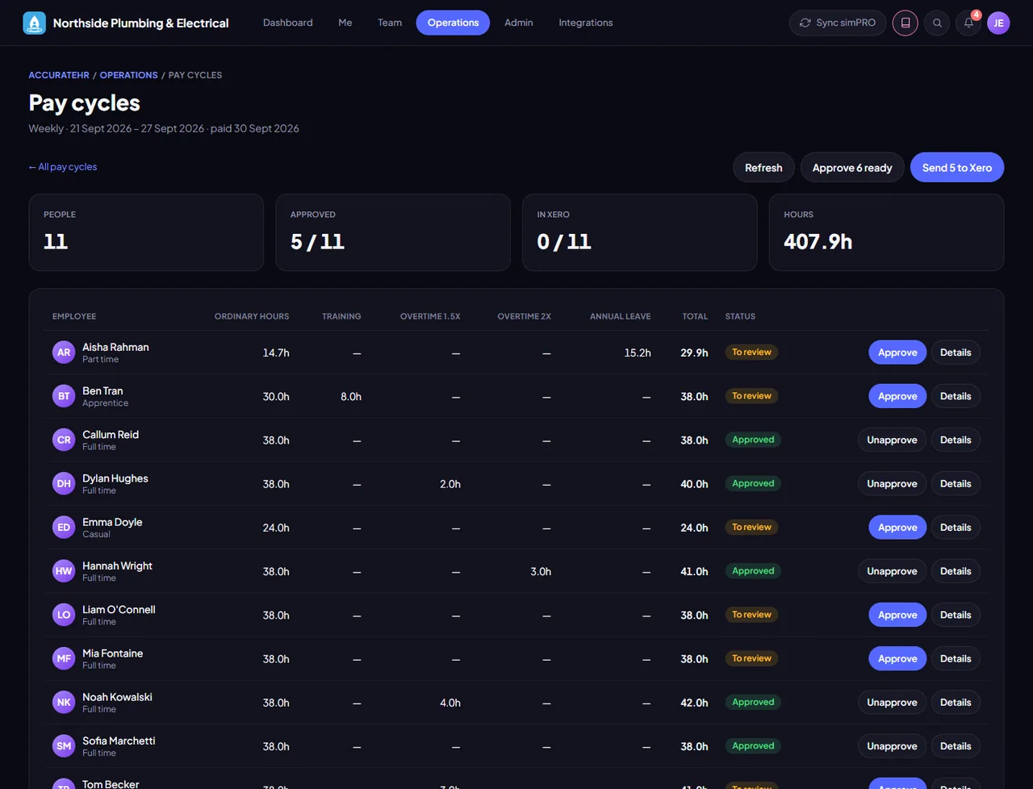The height and width of the screenshot is (789, 1033).
Task: Follow the AccurateHR breadcrumb link
Action: 59,75
